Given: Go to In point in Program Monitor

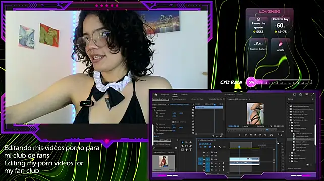Looking at the screenshot, I should click(246, 135).
